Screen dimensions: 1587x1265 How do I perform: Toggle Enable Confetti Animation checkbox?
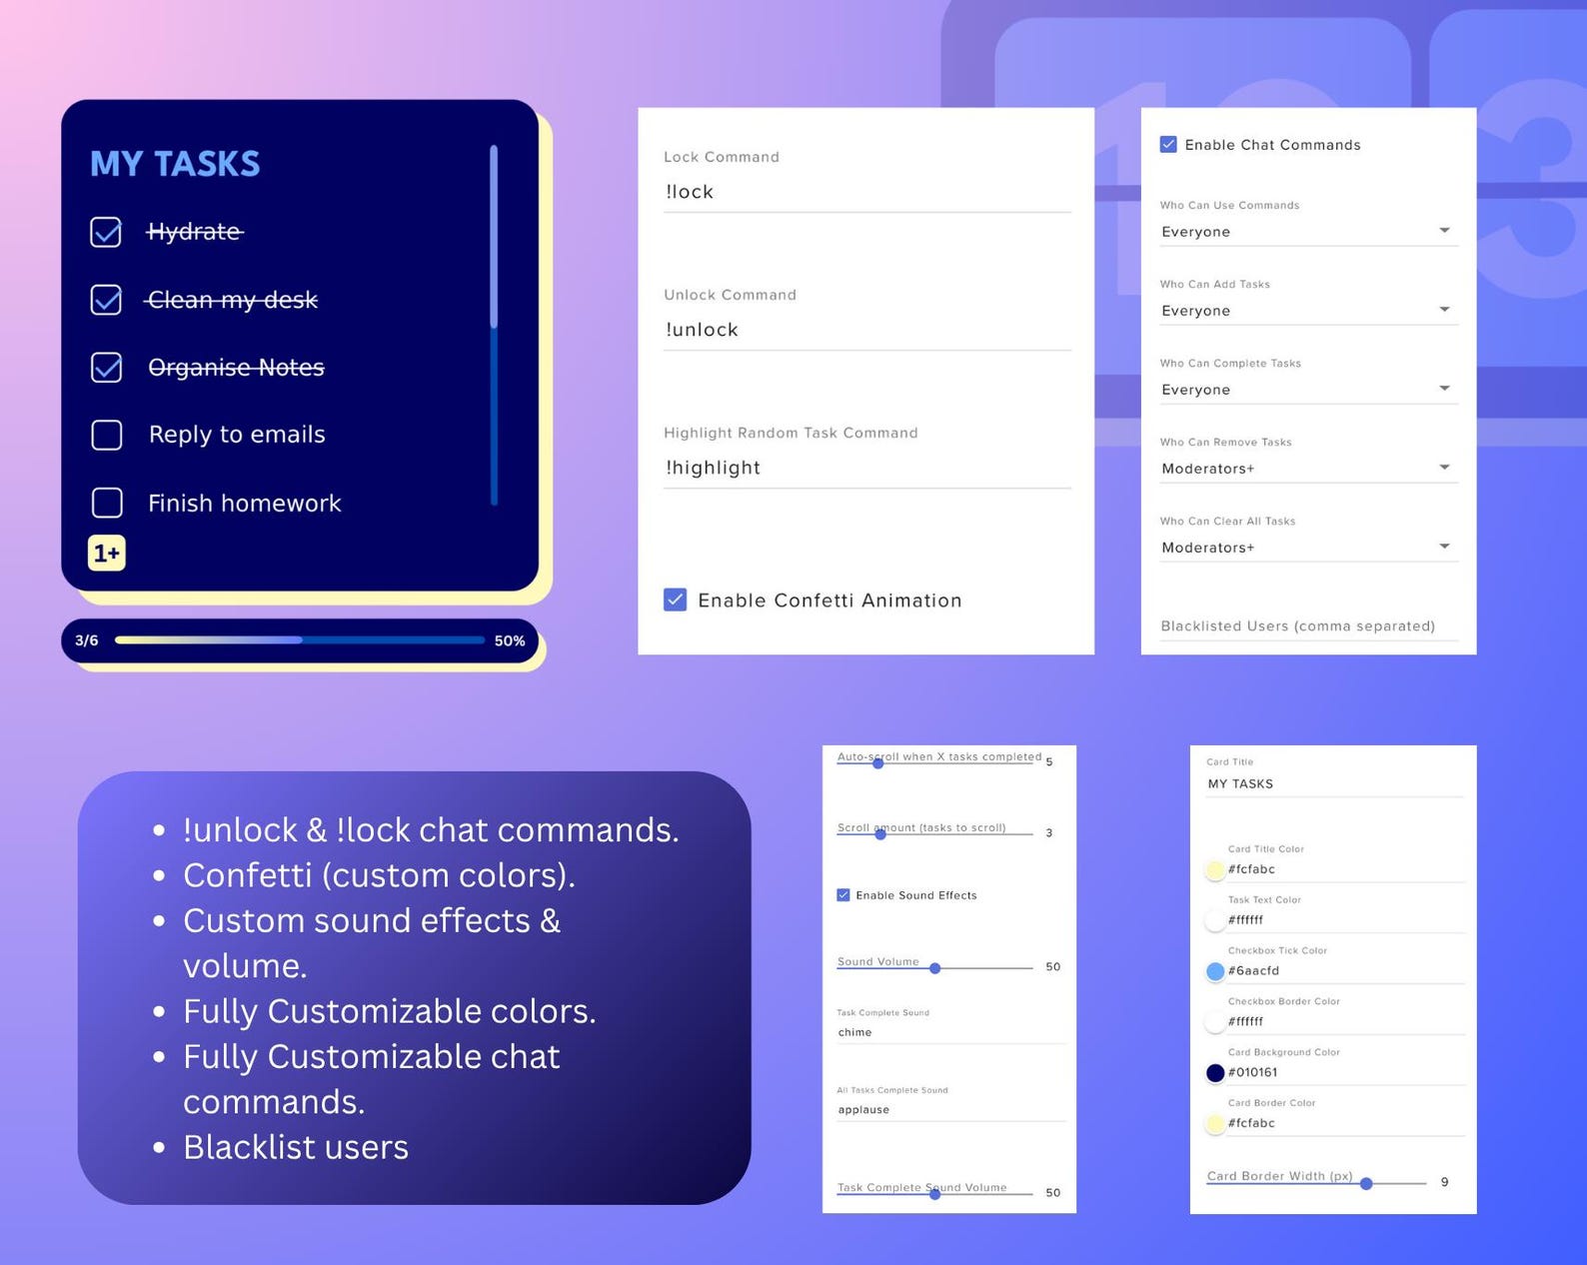click(x=676, y=600)
